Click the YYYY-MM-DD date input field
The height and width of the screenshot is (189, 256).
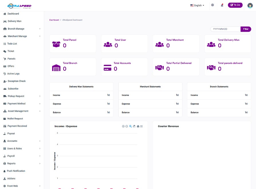225,29
